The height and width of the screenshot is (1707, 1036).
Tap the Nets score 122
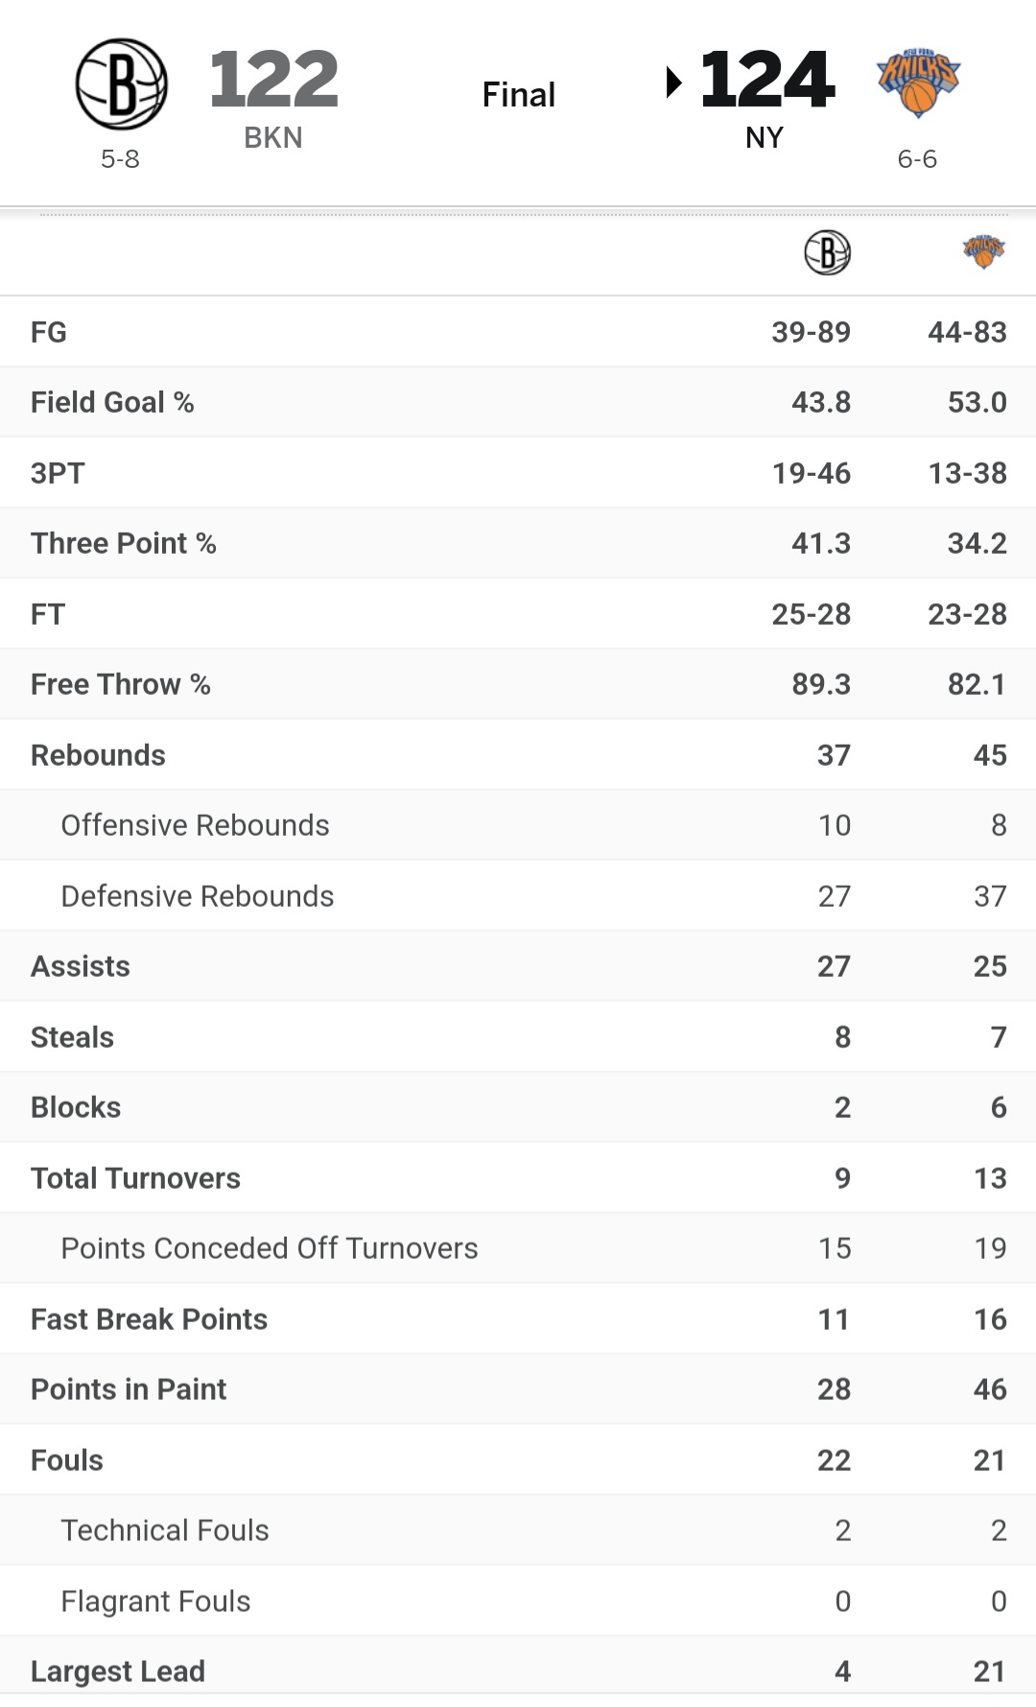point(273,79)
